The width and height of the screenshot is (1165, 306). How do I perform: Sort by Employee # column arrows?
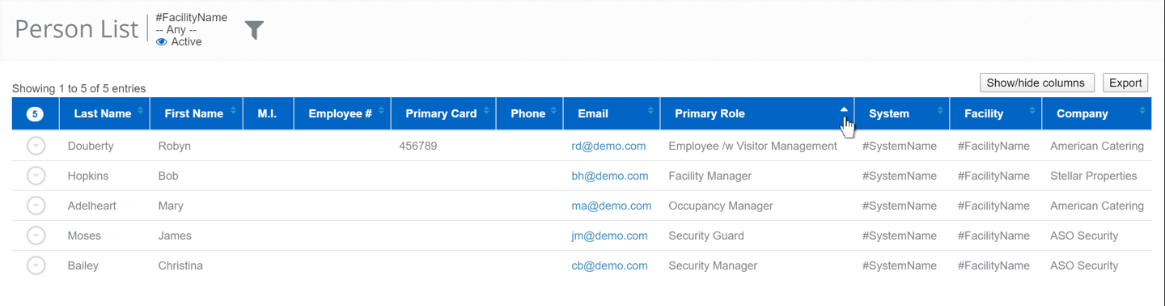tap(381, 110)
